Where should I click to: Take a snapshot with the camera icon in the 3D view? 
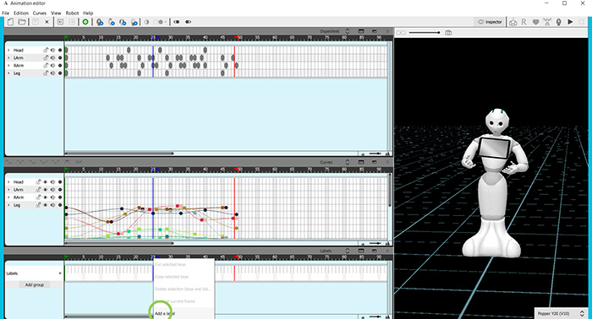[x=448, y=33]
